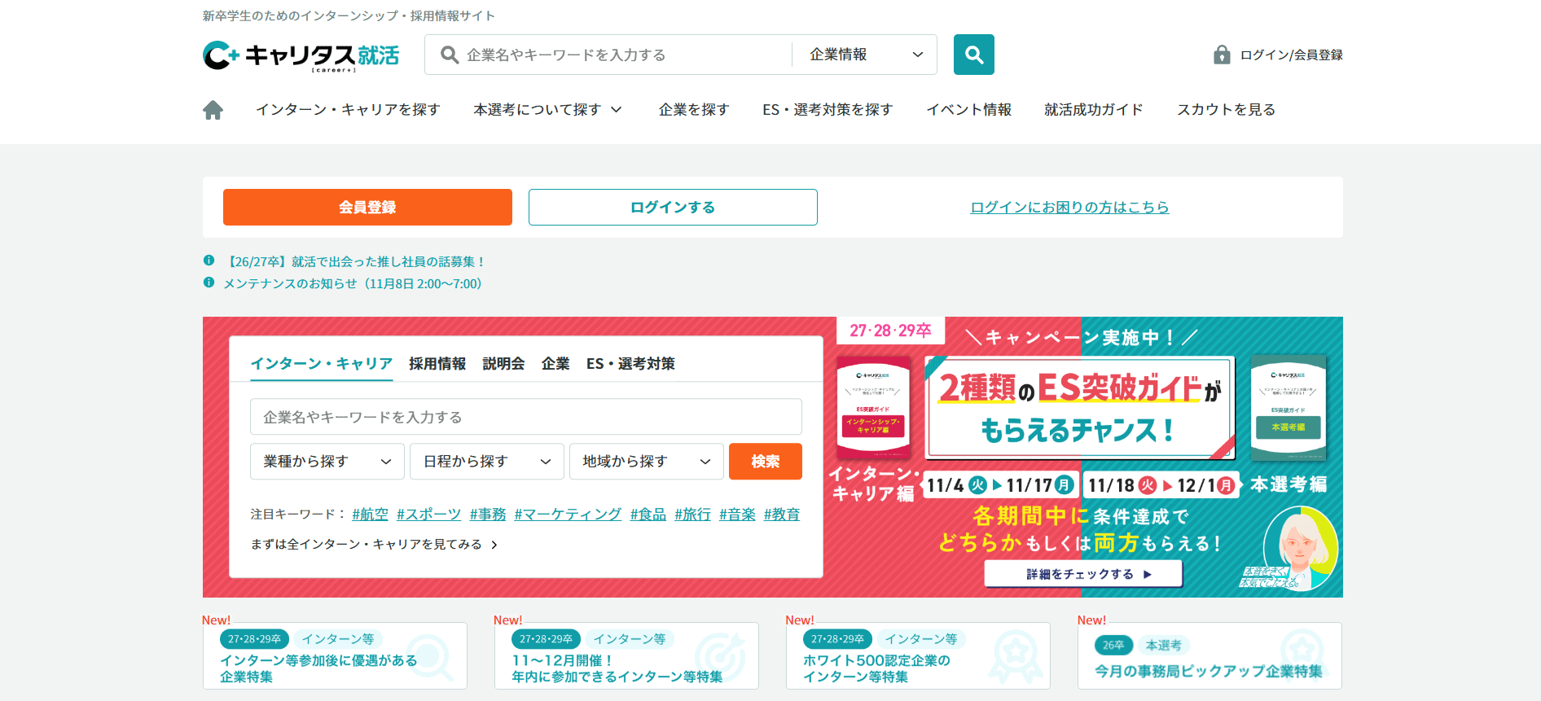Viewport: 1541px width, 701px height.
Task: Select the インターン・キャリア search tab
Action: click(x=322, y=364)
